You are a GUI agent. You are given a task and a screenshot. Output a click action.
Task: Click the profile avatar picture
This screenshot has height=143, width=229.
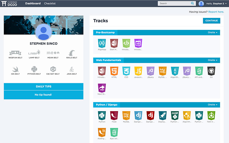coord(44,32)
